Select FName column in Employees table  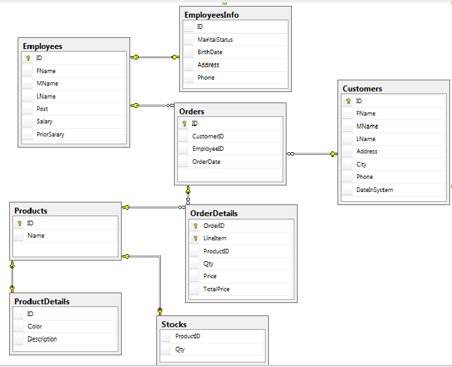pyautogui.click(x=73, y=71)
